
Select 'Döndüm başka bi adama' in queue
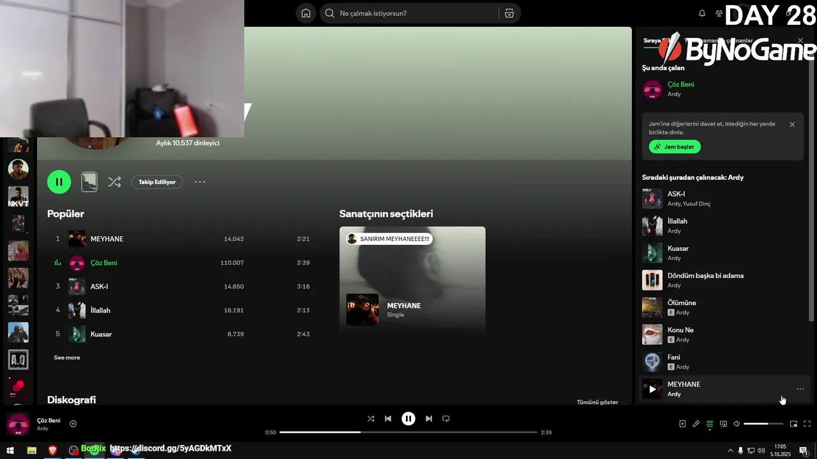point(723,280)
